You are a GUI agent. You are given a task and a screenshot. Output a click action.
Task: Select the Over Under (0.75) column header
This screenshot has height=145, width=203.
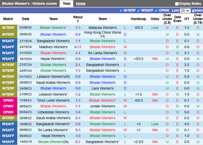[x=198, y=19]
